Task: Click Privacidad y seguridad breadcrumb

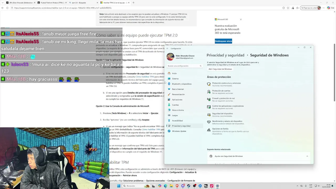Action: [225, 55]
